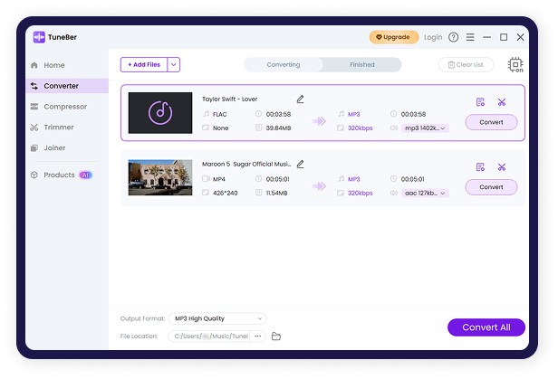558x379 pixels.
Task: Open trim scissors for Taylor Swift track
Action: click(502, 102)
